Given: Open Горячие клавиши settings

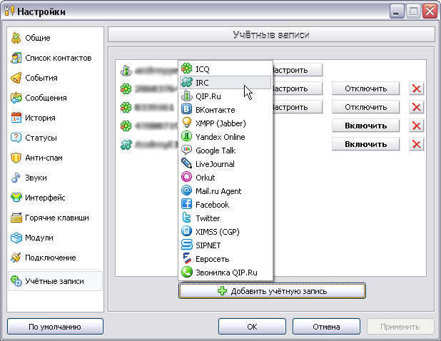Looking at the screenshot, I should 55,218.
